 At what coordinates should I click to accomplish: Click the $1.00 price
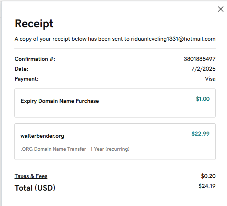click(x=203, y=99)
